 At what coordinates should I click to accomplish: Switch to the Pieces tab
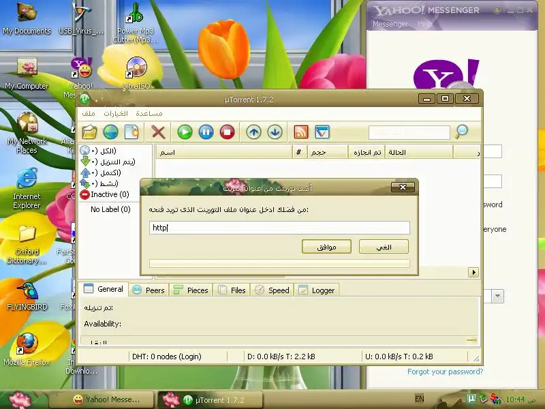[191, 290]
